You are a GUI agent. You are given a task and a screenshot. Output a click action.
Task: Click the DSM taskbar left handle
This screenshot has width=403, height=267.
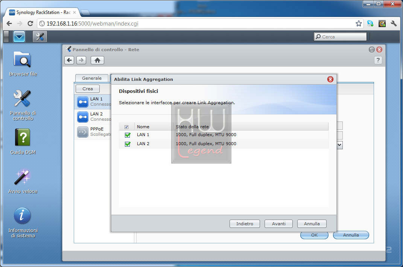coord(6,37)
